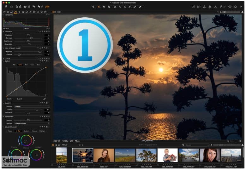Select the circular spot removal cursor tool
Screen dimensions: 246x170
(x=125, y=7)
